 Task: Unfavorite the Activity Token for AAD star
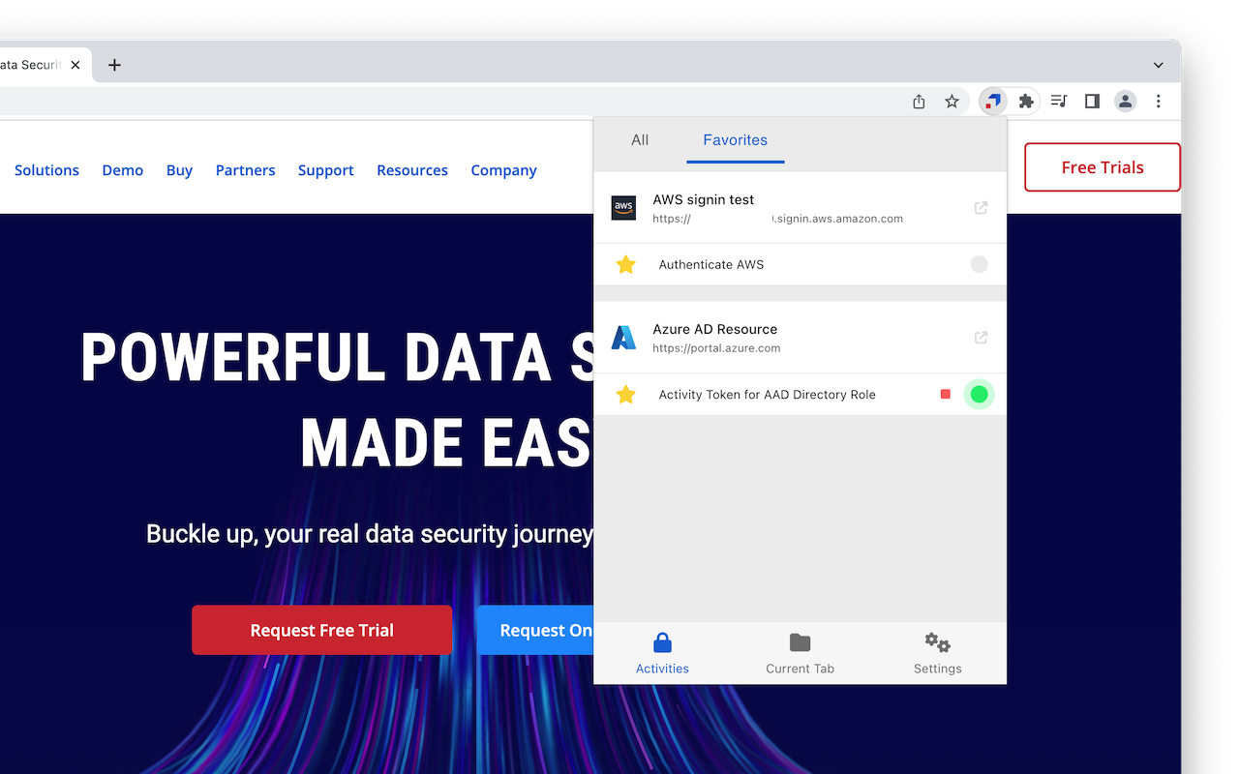point(626,394)
